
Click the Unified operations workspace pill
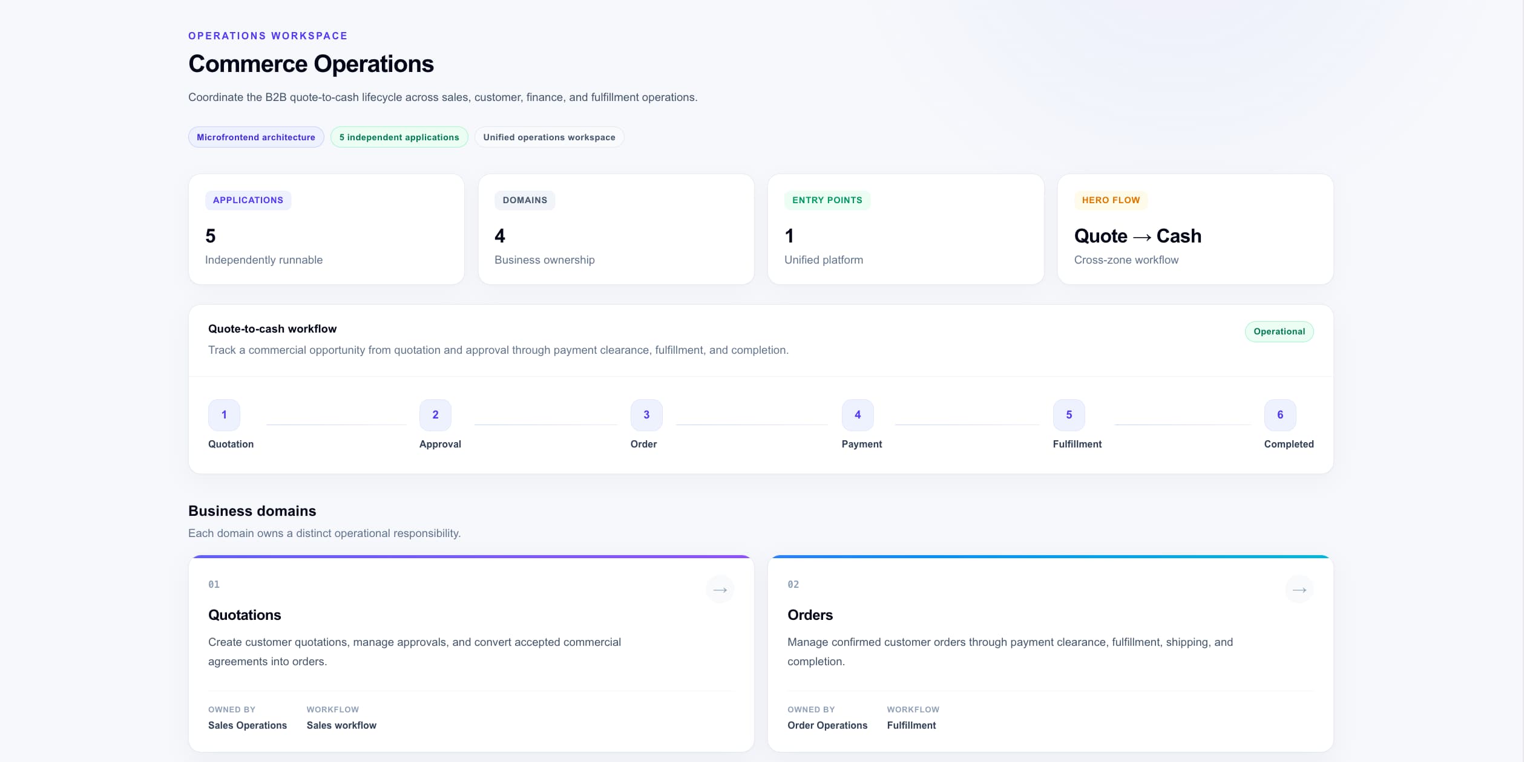[x=549, y=137]
